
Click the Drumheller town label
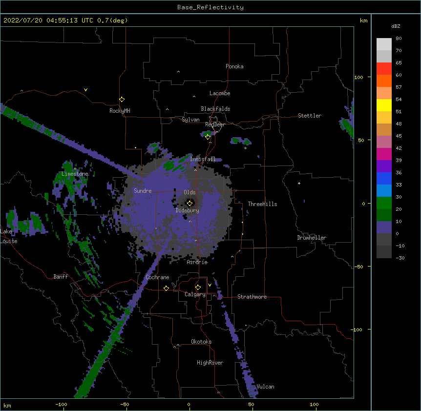point(312,238)
